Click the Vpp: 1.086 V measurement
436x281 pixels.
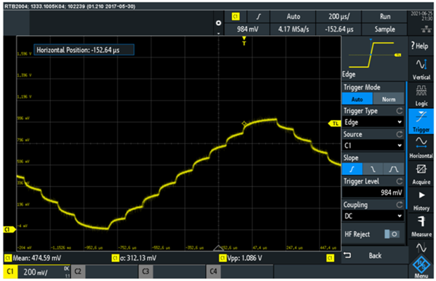point(245,259)
